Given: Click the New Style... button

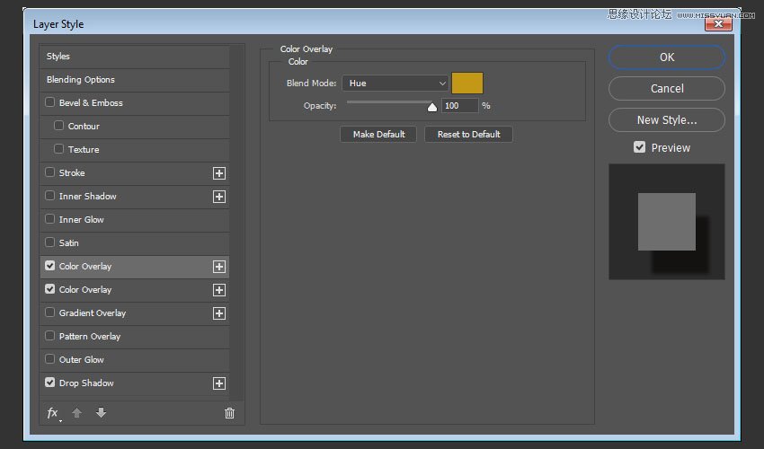Looking at the screenshot, I should click(666, 119).
